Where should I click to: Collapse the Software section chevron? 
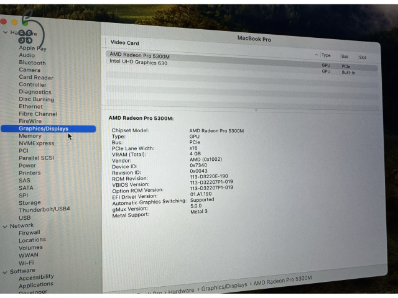[5, 273]
